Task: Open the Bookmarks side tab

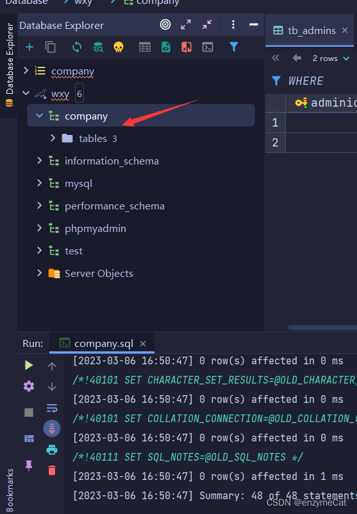Action: pyautogui.click(x=10, y=490)
